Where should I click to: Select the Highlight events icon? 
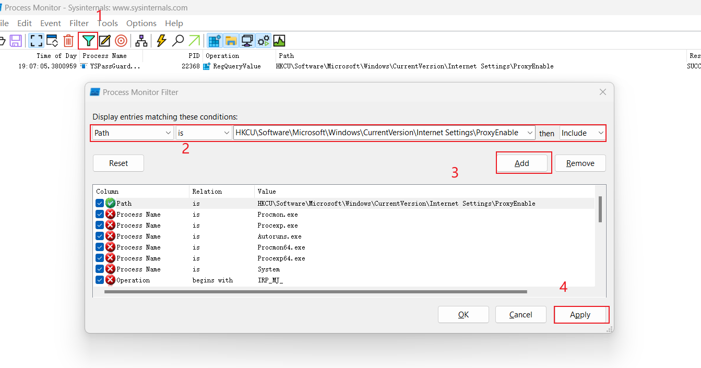(x=104, y=40)
